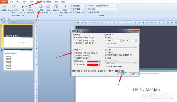Adjust 从 slide number stepper
Screen dimensions: 177x102
121,40
